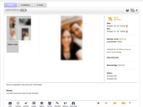Switch to the Profile tab
143x107 pixels.
click(x=10, y=5)
